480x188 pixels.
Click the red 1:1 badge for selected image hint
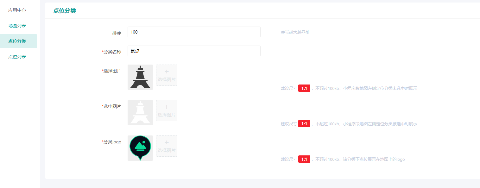[304, 124]
